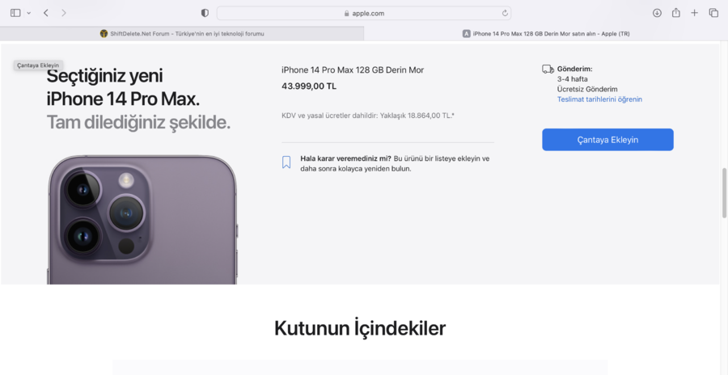
Task: Show downloads via the download icon
Action: (x=657, y=13)
